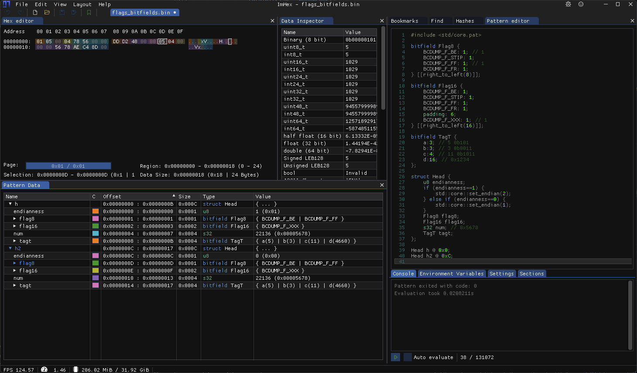The height and width of the screenshot is (373, 637).
Task: Switch to the Hashes tab
Action: (466, 20)
